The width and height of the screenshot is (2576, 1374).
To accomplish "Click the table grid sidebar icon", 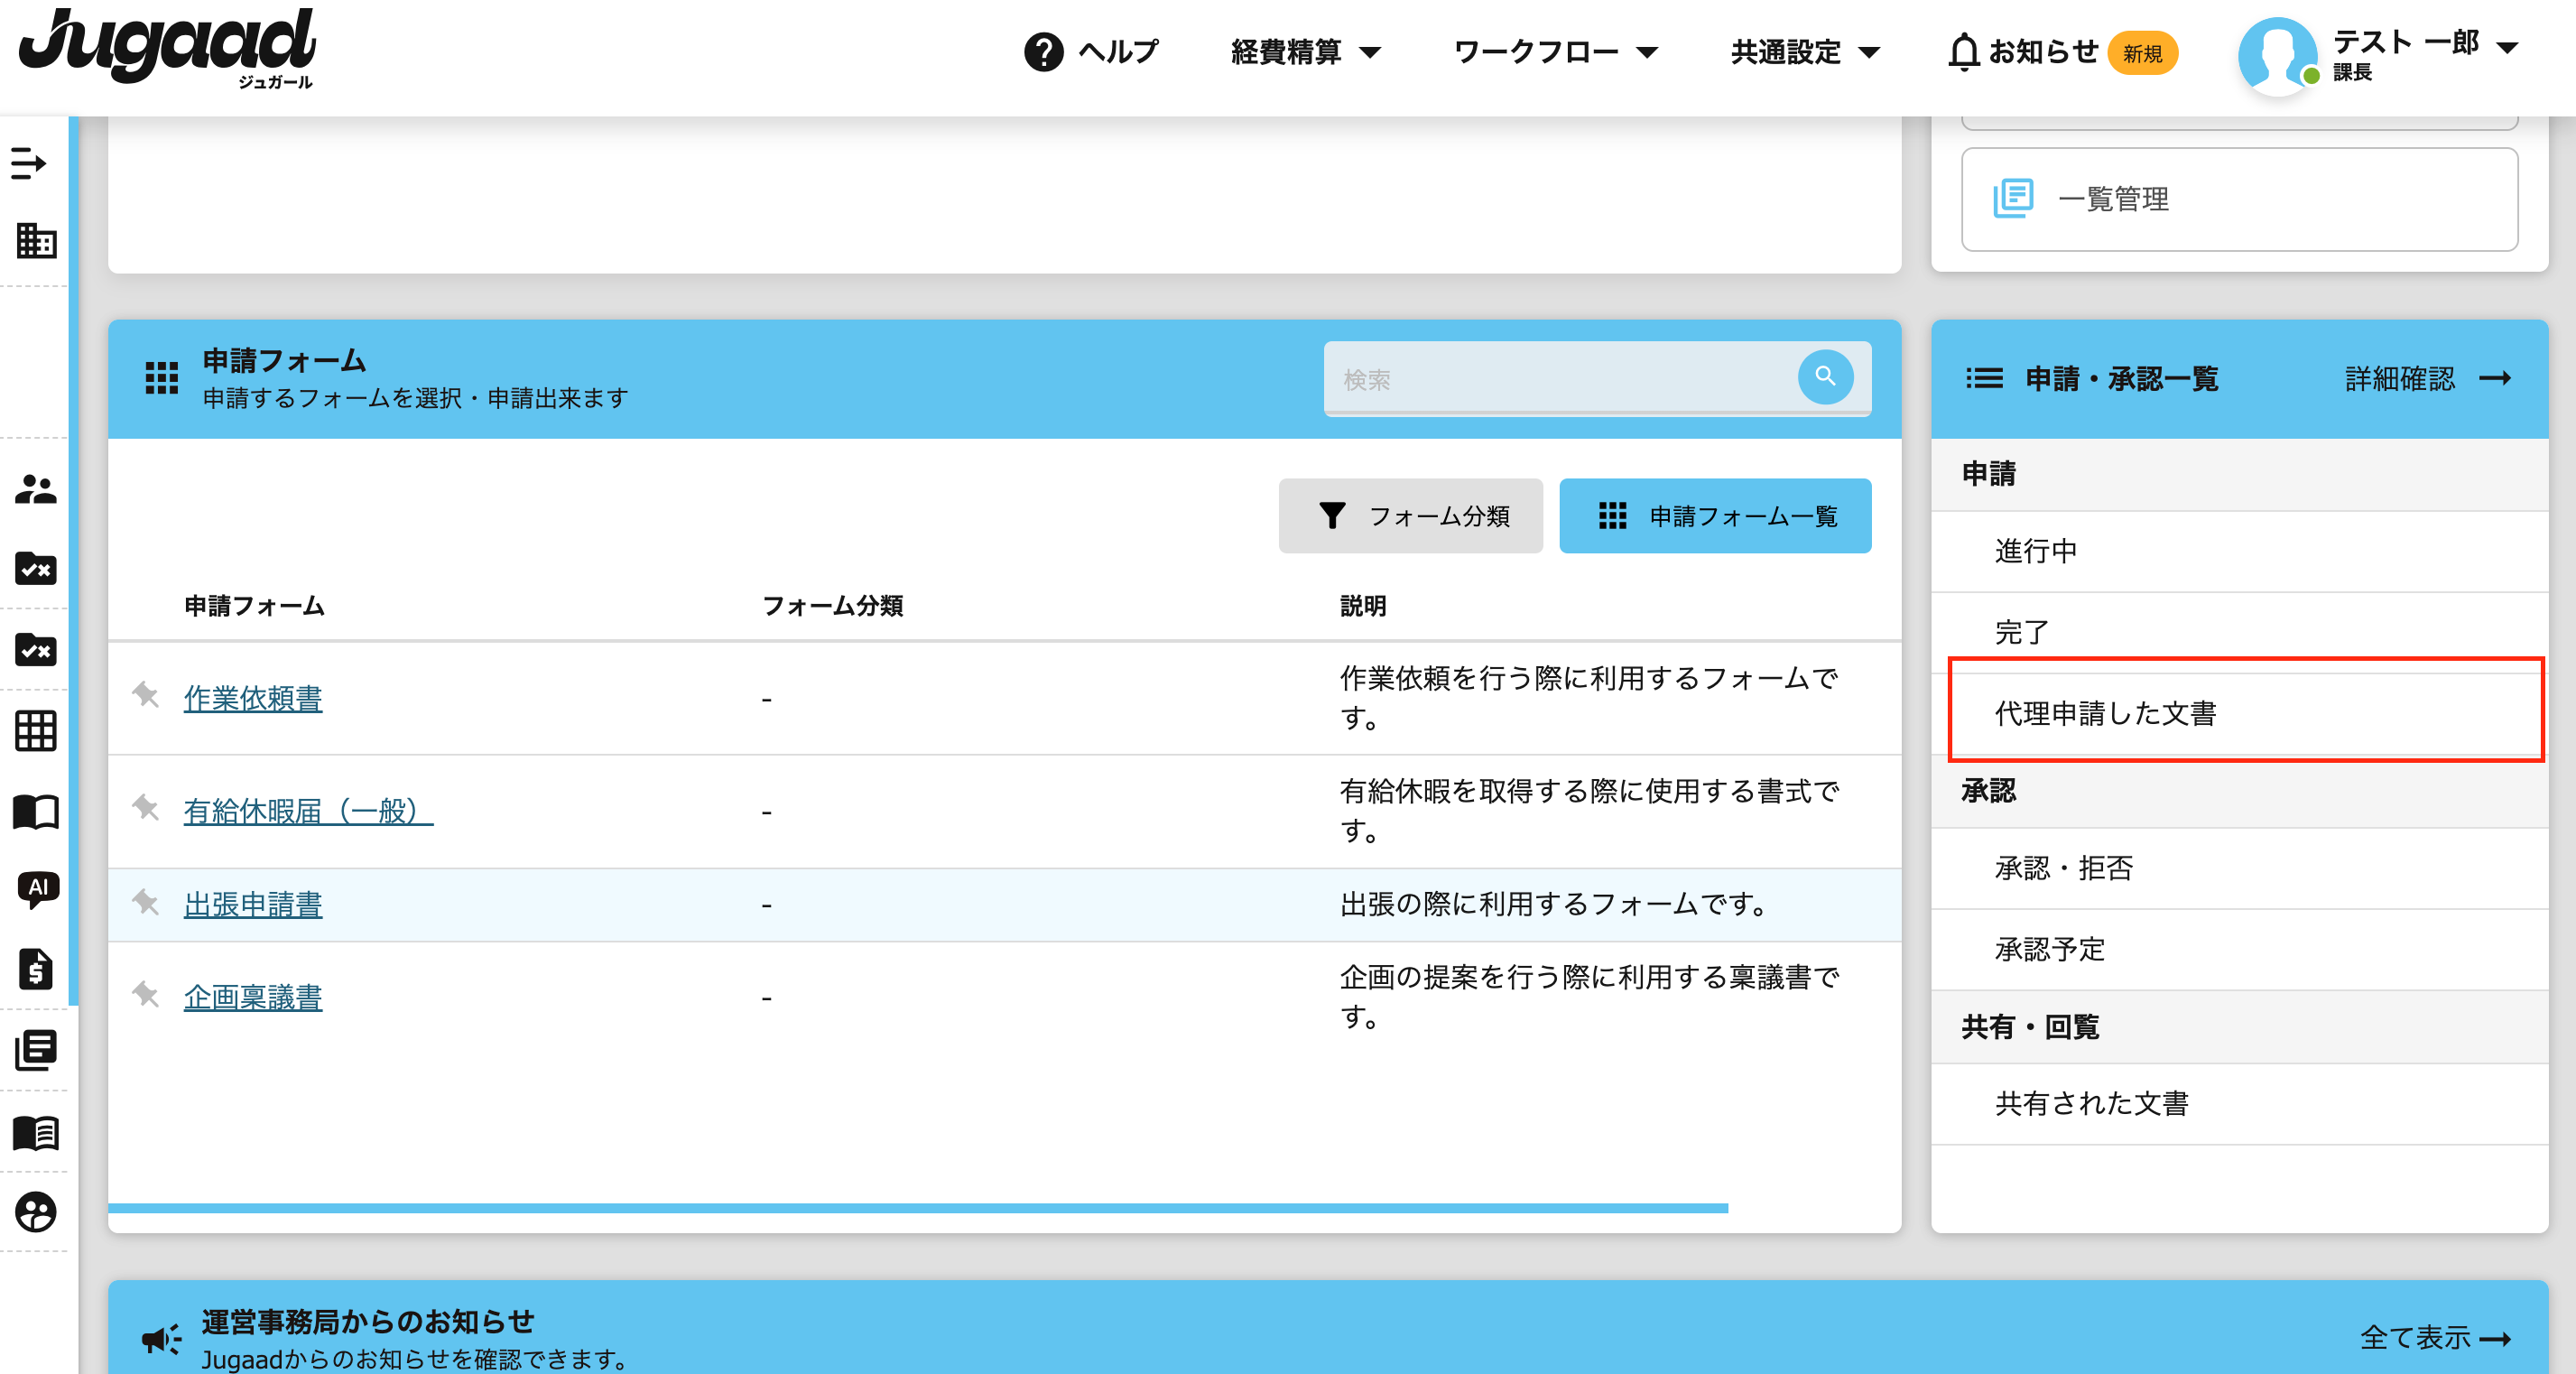I will click(36, 730).
